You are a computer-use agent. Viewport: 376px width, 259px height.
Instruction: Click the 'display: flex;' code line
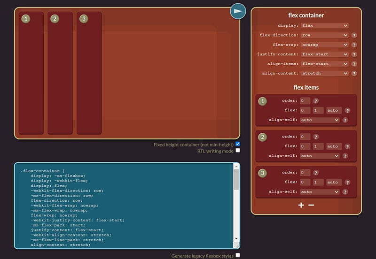point(49,186)
